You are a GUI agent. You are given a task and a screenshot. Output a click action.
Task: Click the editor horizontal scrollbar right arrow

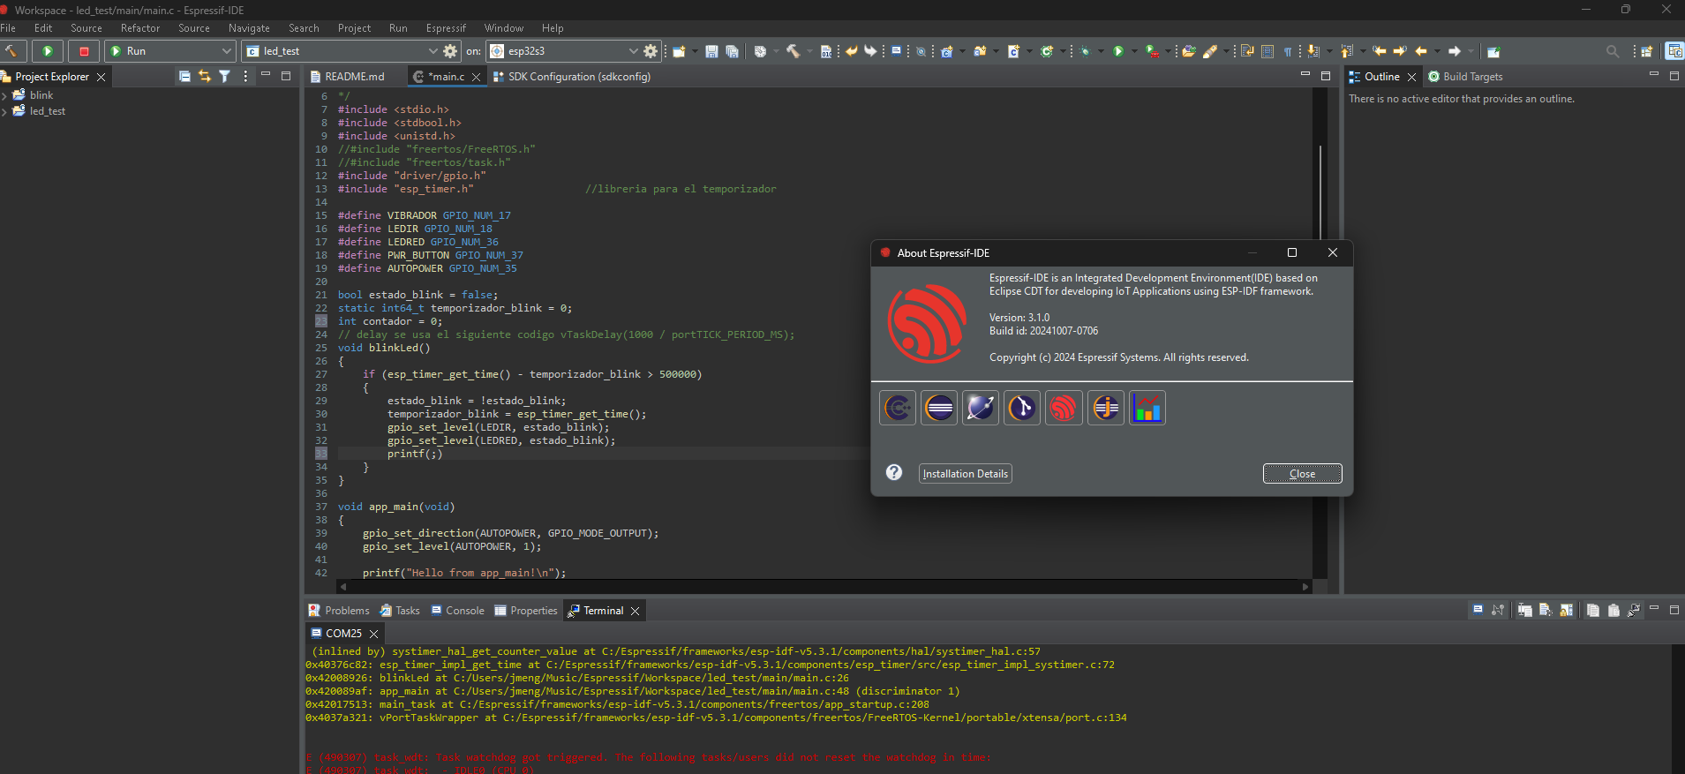[1305, 586]
